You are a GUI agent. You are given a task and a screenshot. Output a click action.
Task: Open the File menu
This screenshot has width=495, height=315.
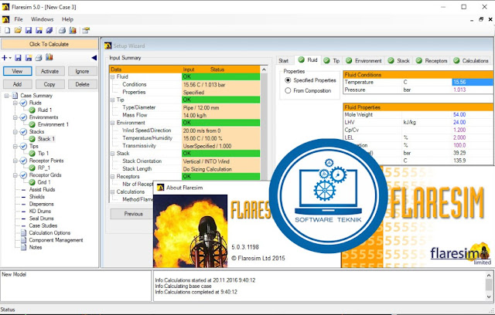(19, 19)
